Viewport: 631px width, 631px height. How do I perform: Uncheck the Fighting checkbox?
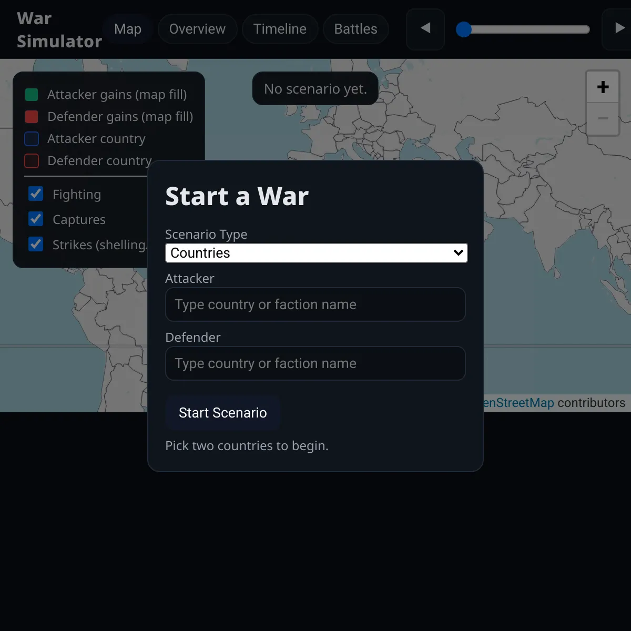pos(36,194)
